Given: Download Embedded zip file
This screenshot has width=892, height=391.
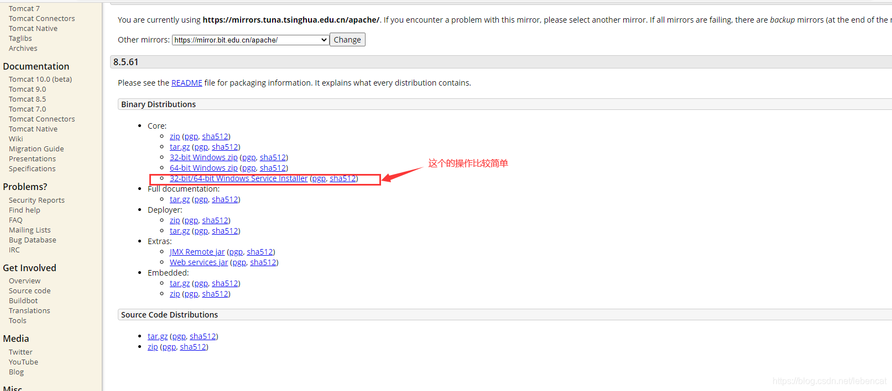Looking at the screenshot, I should pyautogui.click(x=175, y=294).
